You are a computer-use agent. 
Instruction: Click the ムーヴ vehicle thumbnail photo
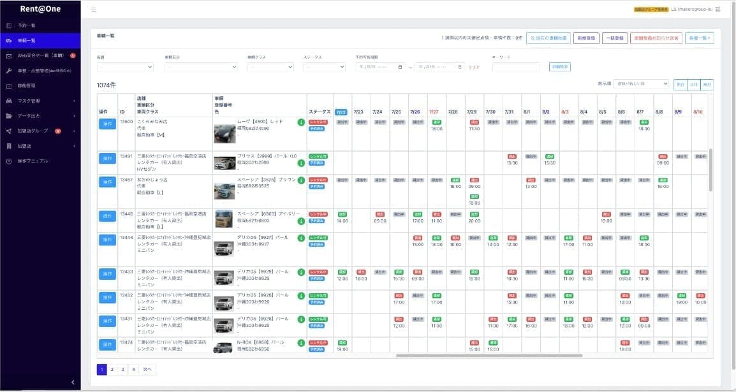tap(224, 133)
